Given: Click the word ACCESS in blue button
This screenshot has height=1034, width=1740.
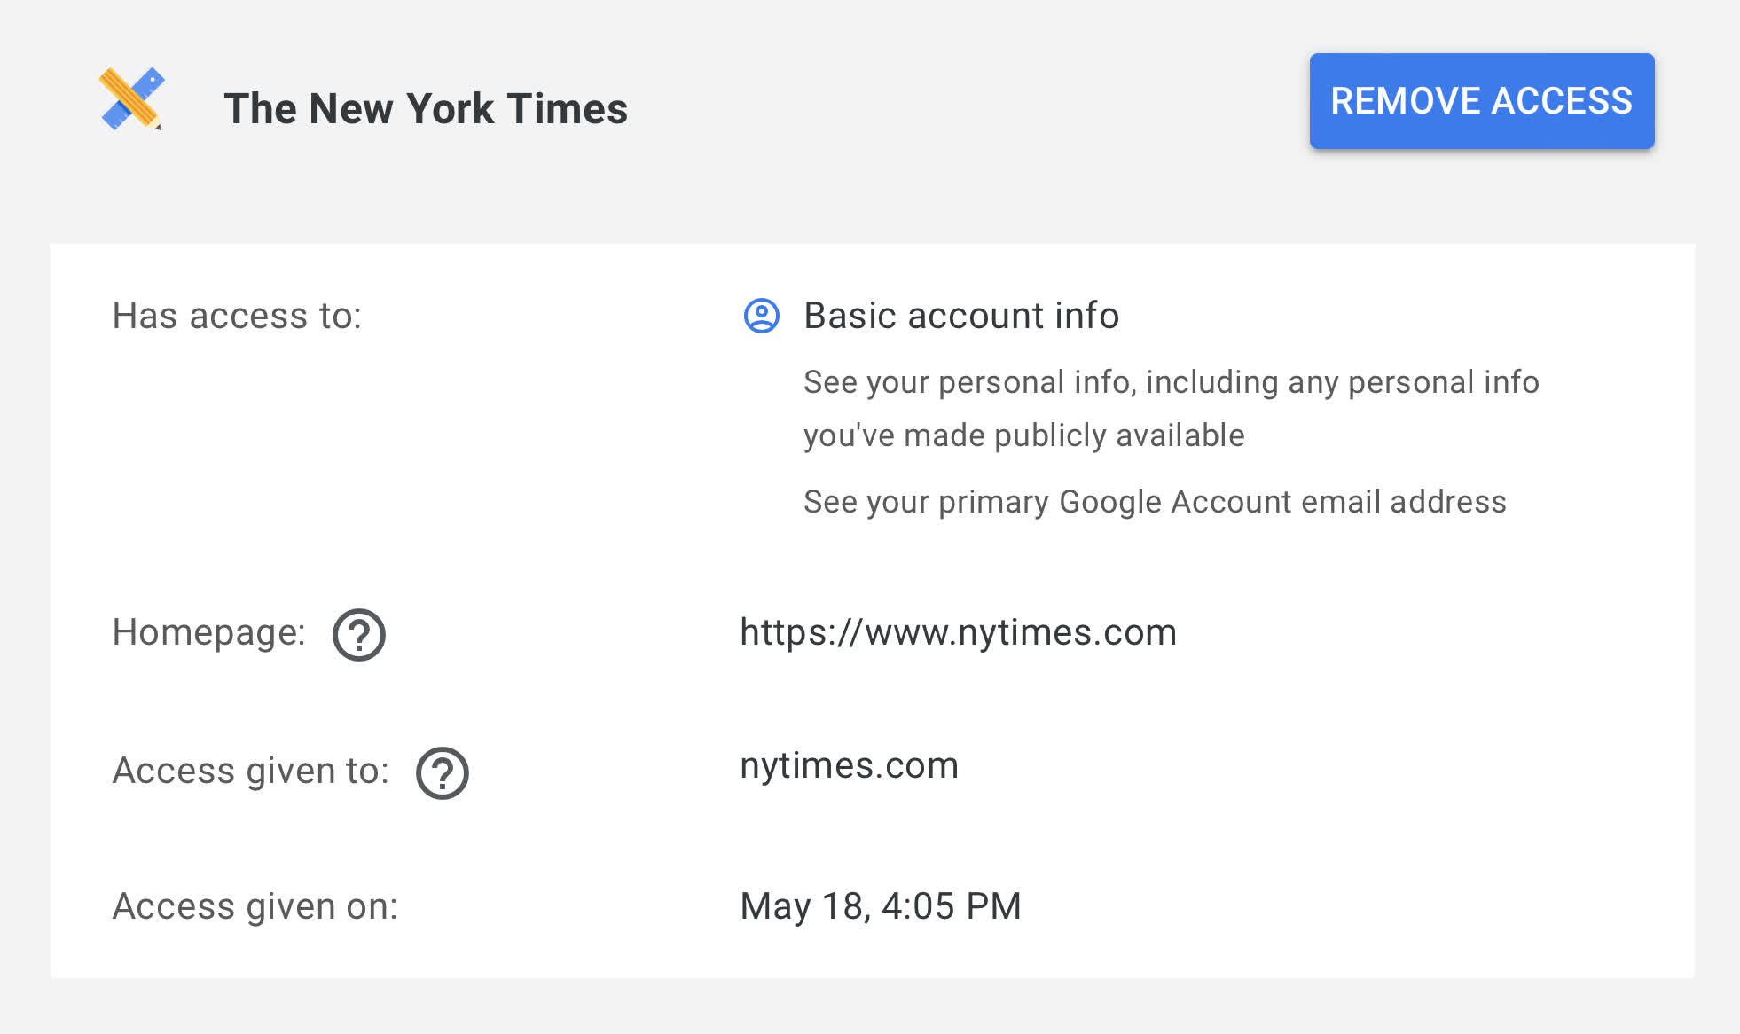Looking at the screenshot, I should tap(1561, 101).
